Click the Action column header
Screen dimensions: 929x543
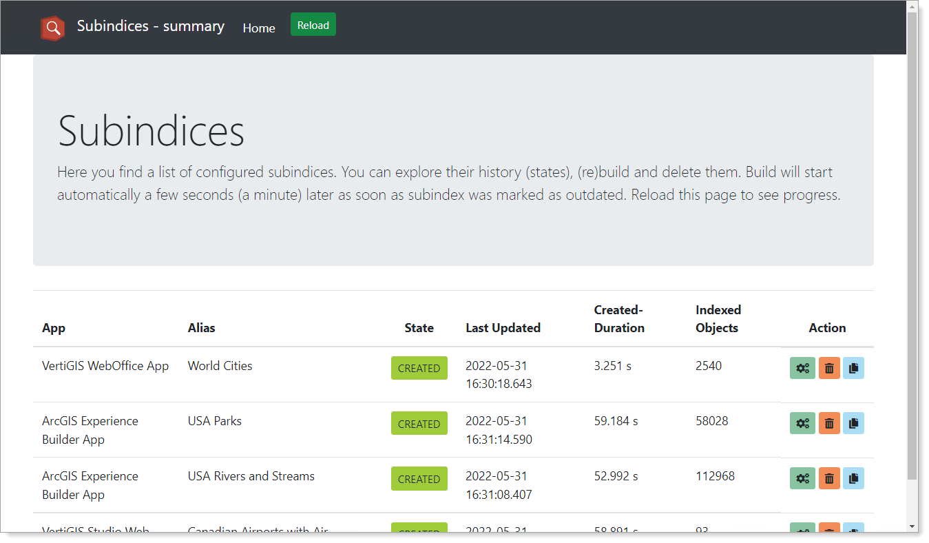(827, 328)
